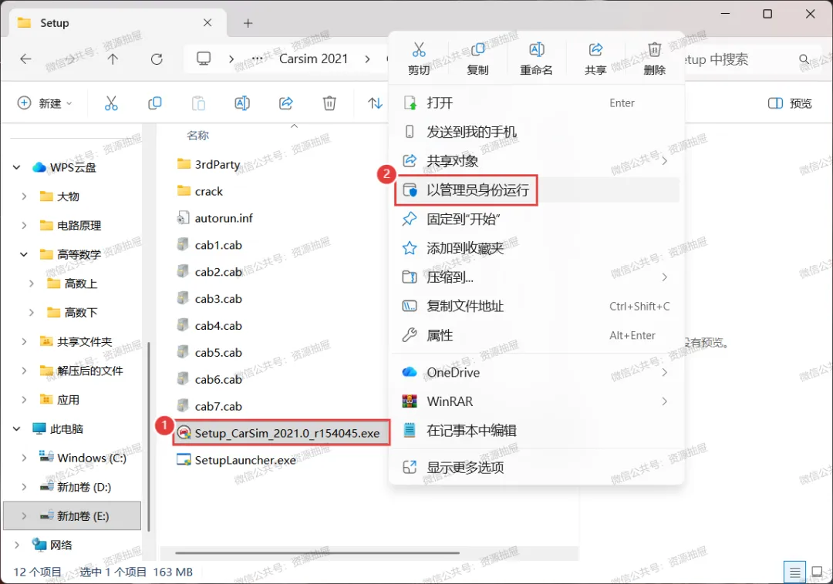Viewport: 833px width, 584px height.
Task: Select the cab1.cab file
Action: tap(210, 245)
